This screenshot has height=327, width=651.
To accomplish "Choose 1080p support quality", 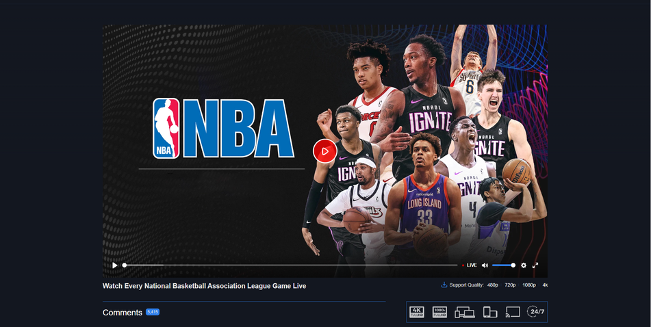I will click(529, 285).
